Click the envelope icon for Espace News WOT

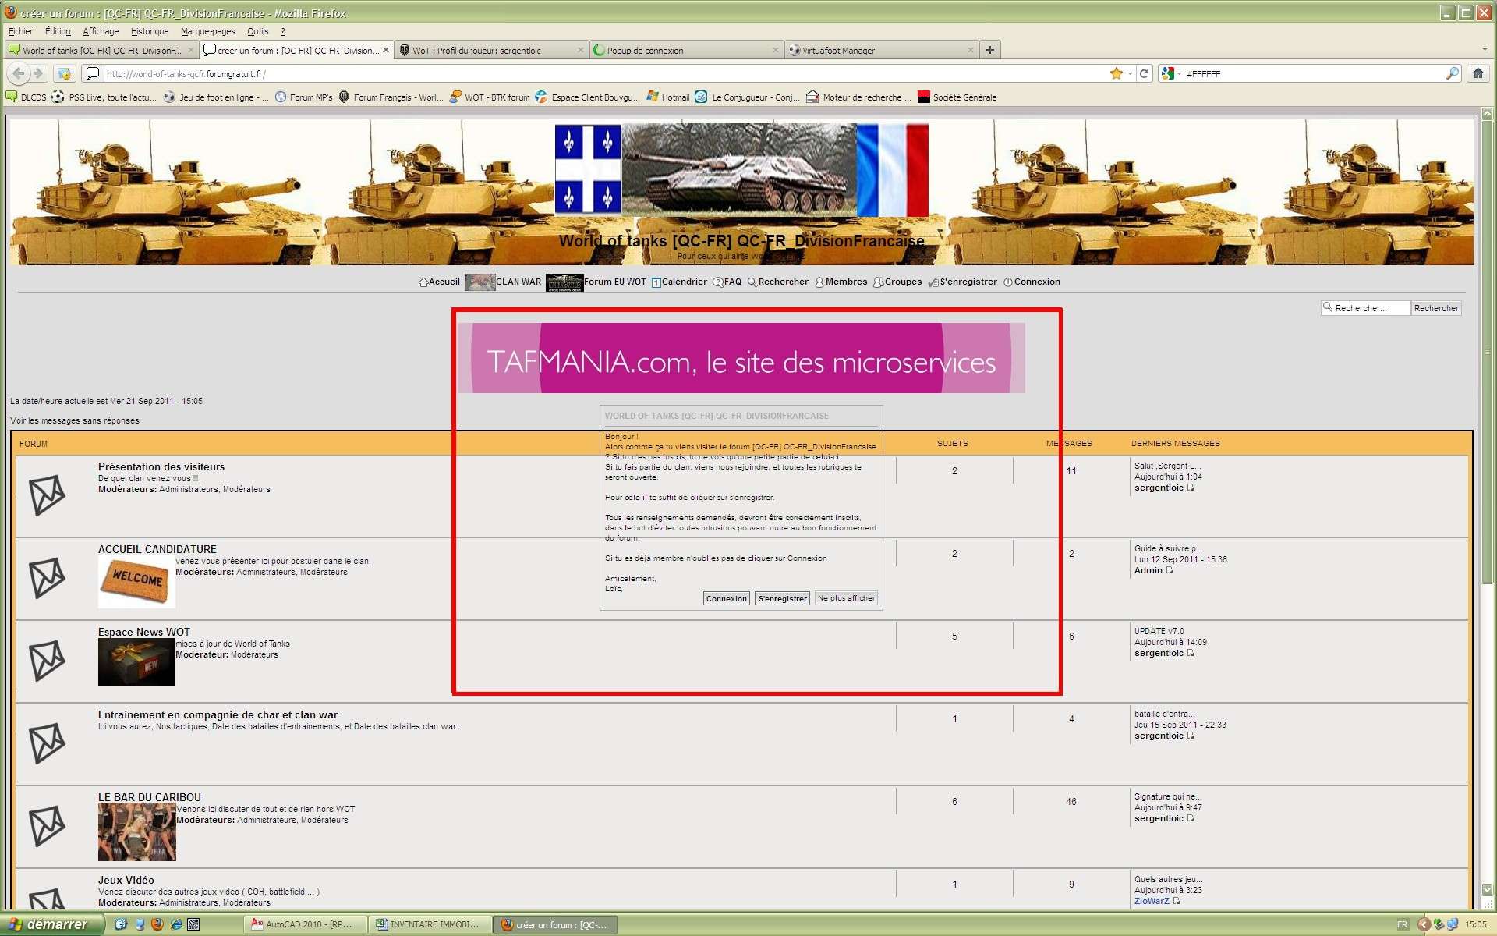coord(47,661)
